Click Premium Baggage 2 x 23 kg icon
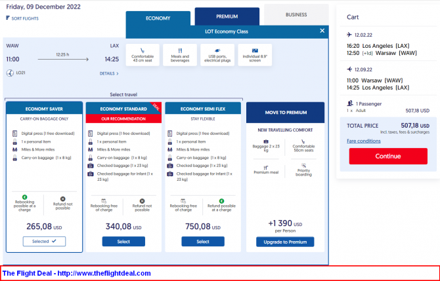This screenshot has height=281, width=440. point(266,141)
